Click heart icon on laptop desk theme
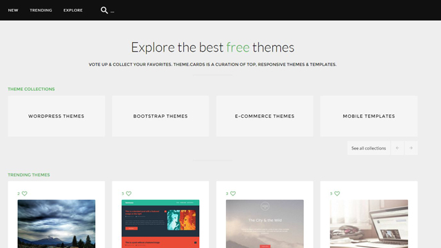The width and height of the screenshot is (441, 248). [337, 194]
